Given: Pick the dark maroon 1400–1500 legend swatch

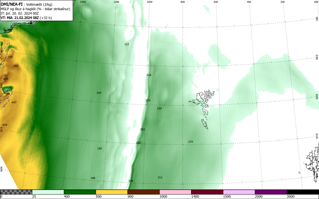Looking at the screenshot, I should [207, 192].
